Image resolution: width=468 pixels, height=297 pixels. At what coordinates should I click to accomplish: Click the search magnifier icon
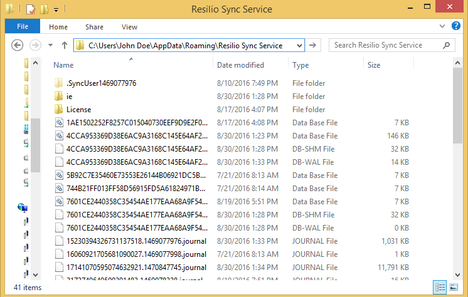[x=447, y=45]
